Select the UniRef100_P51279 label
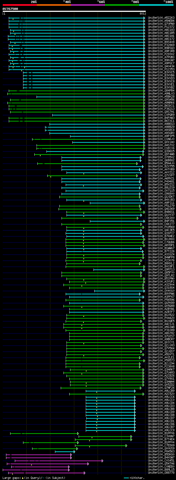 [161, 206]
